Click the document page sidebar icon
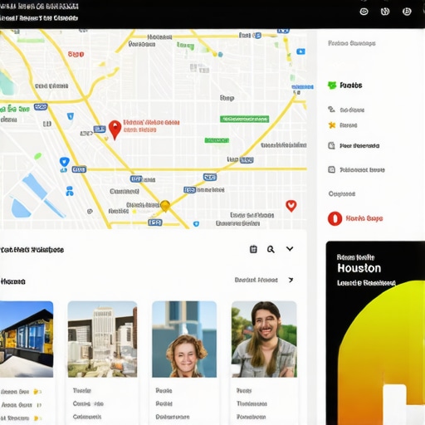 pyautogui.click(x=331, y=145)
